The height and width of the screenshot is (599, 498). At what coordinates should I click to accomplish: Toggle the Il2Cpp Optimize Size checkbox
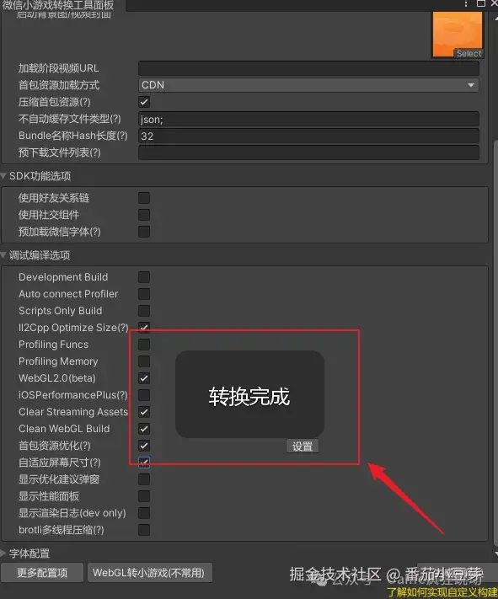144,328
